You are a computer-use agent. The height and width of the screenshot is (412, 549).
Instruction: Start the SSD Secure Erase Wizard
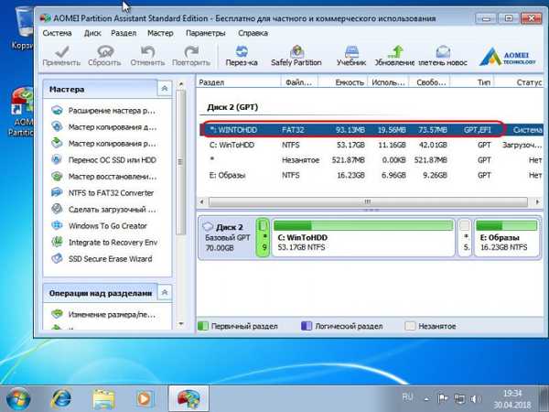tap(110, 259)
